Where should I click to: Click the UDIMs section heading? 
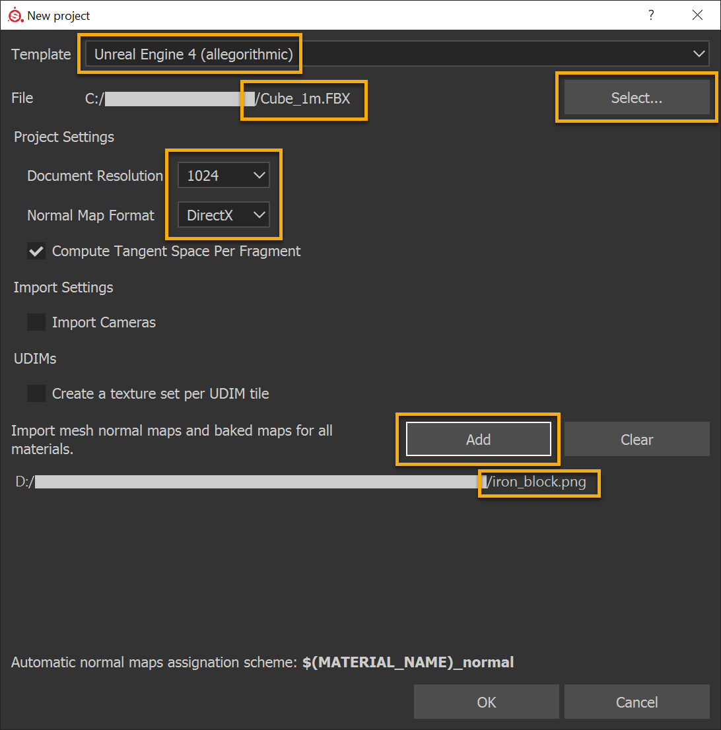[35, 359]
